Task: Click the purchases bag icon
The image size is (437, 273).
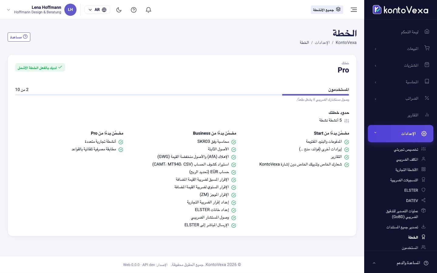Action: pos(427,65)
